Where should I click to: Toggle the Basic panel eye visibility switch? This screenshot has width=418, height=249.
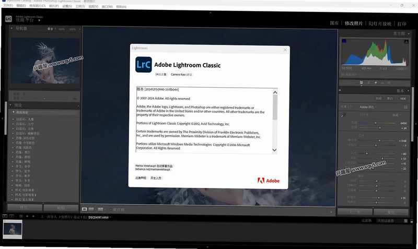click(340, 90)
